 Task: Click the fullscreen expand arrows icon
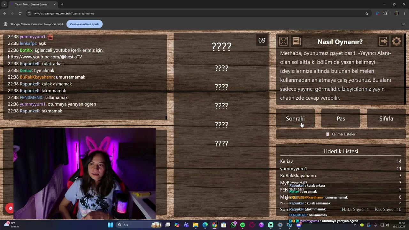pyautogui.click(x=283, y=41)
